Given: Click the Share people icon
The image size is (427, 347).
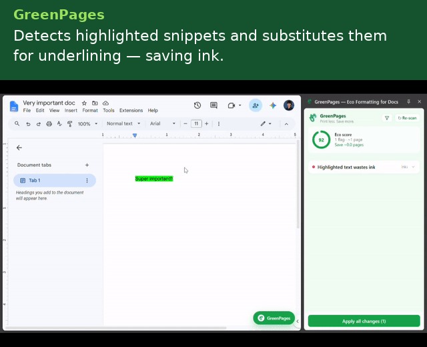Looking at the screenshot, I should 256,105.
